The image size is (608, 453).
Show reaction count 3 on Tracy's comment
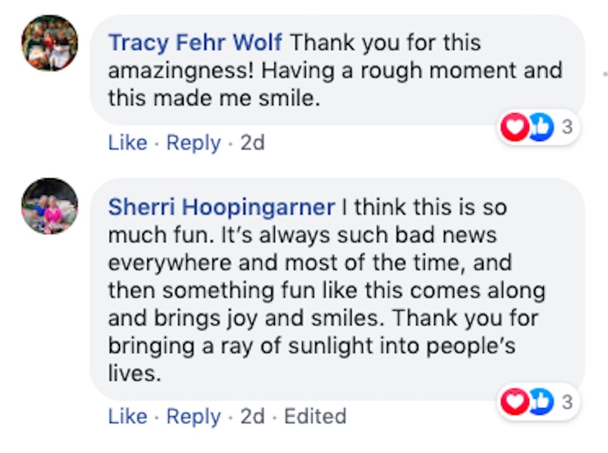pos(566,128)
